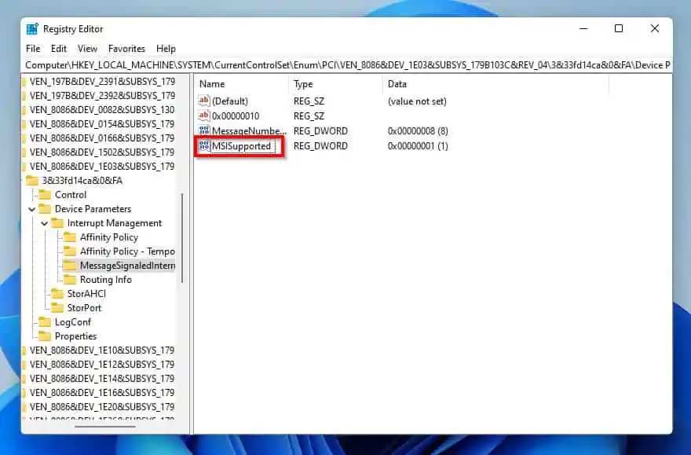Screen dimensions: 691x455
Task: Select the Control folder icon
Action: point(45,195)
